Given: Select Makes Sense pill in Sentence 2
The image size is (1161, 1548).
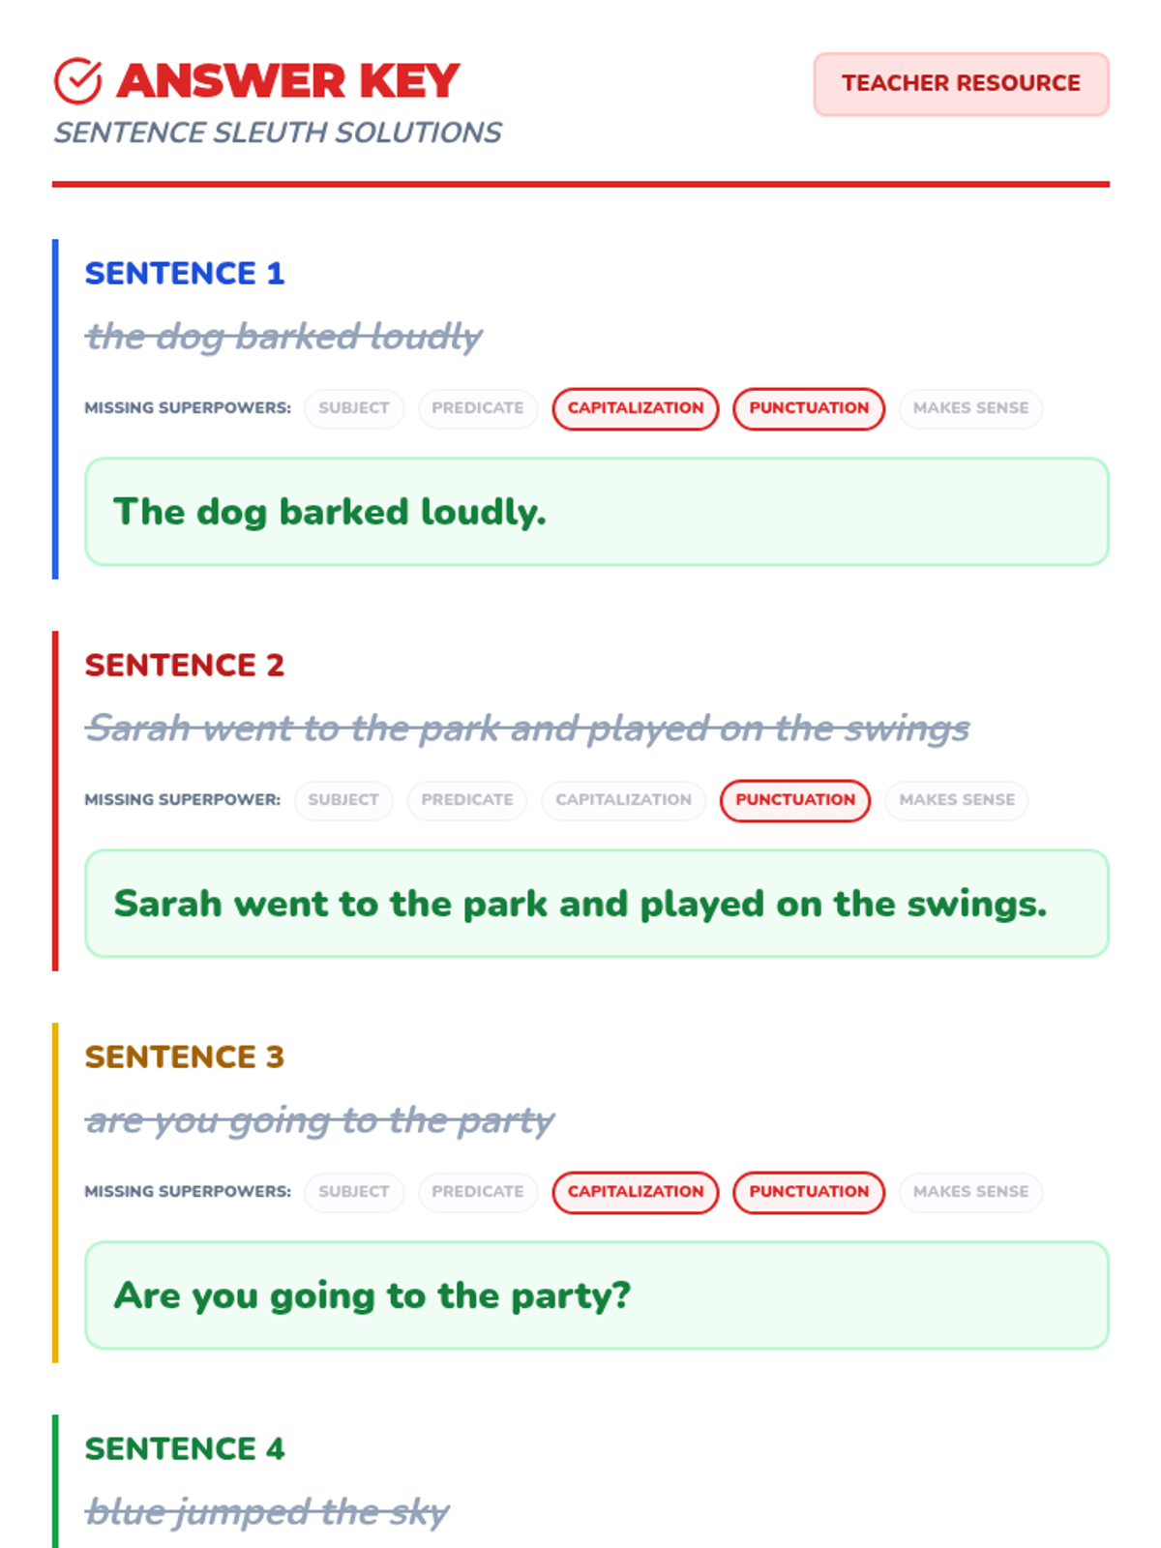Looking at the screenshot, I should pyautogui.click(x=957, y=800).
